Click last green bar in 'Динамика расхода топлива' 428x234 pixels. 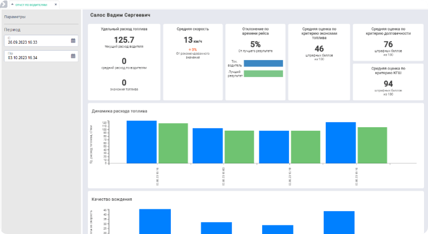(x=372, y=145)
